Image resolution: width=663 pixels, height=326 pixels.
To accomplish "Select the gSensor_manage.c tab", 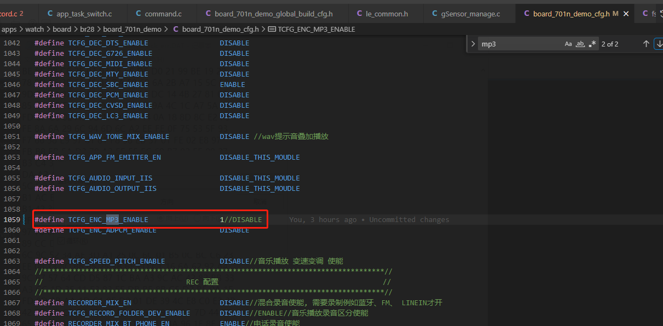I will click(x=469, y=14).
